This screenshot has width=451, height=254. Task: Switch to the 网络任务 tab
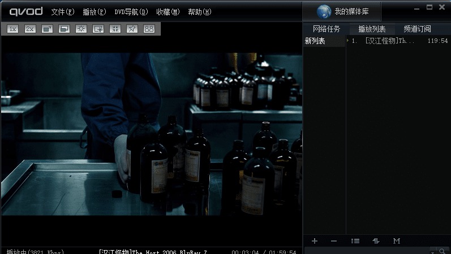click(327, 29)
